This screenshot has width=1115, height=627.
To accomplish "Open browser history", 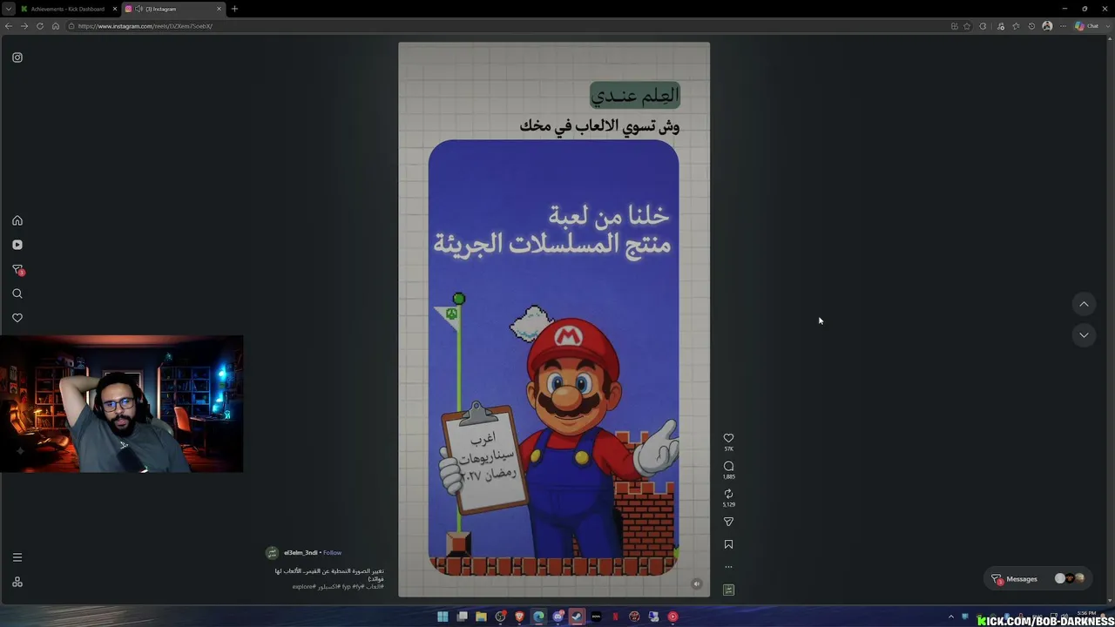I will point(1031,26).
